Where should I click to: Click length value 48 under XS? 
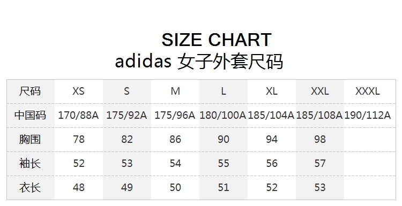click(x=78, y=187)
